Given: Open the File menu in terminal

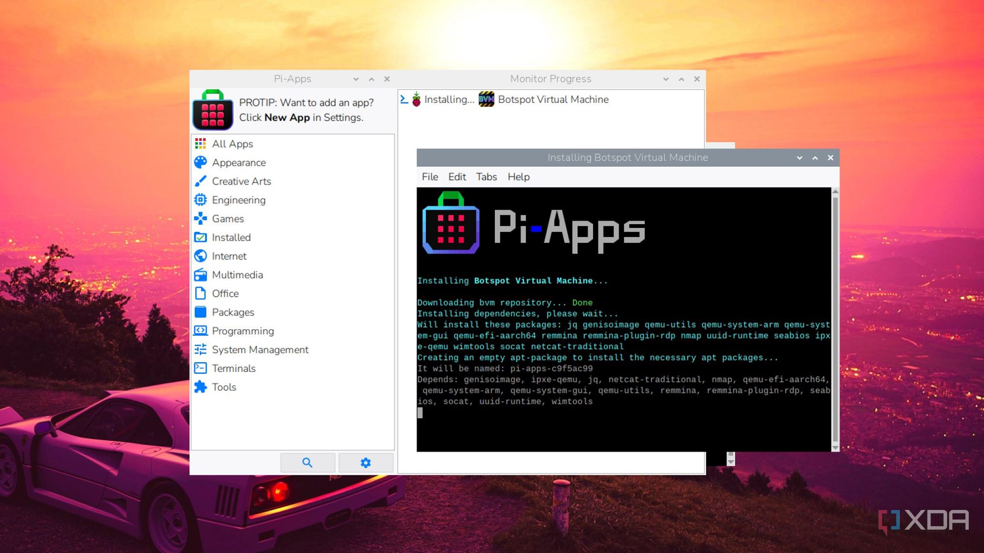Looking at the screenshot, I should pyautogui.click(x=430, y=177).
